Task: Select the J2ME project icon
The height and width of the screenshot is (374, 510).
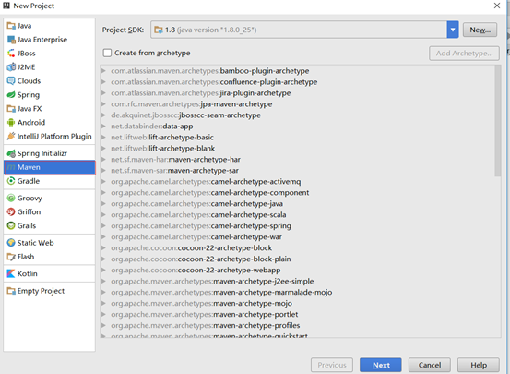Action: tap(11, 67)
